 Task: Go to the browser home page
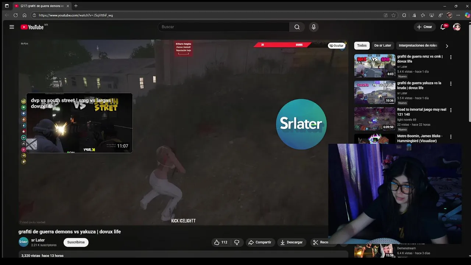pos(24,15)
